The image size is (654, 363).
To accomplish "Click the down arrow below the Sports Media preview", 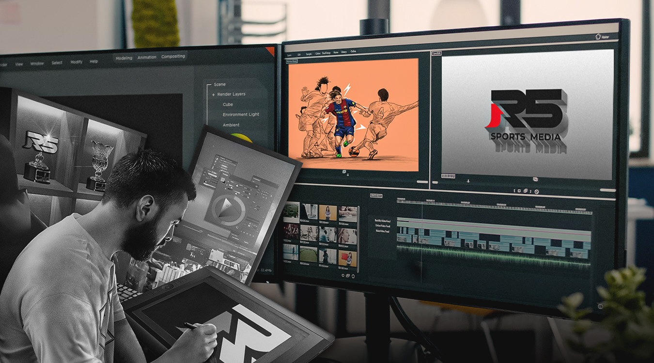I will (468, 181).
